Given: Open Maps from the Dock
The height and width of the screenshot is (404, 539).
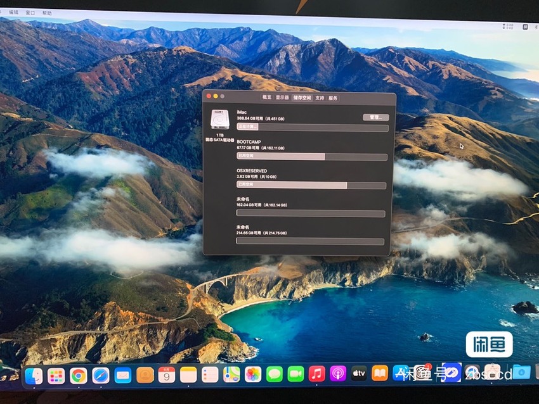Looking at the screenshot, I should point(231,374).
